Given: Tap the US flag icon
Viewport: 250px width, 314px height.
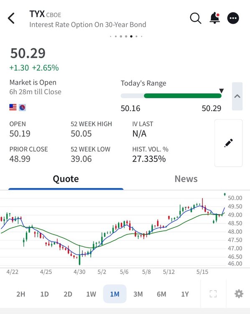Looking at the screenshot, I should coord(13,107).
